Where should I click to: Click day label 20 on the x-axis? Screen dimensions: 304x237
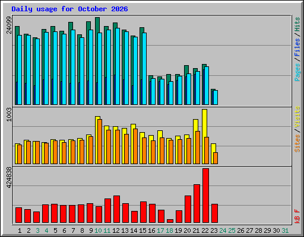click(x=187, y=230)
